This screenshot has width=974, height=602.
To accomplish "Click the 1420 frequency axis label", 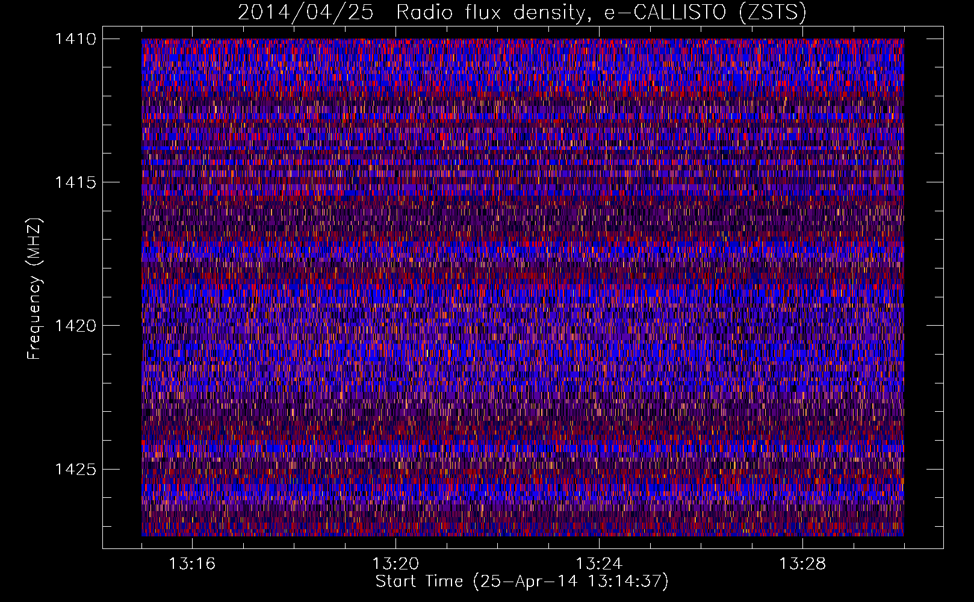I will [75, 326].
